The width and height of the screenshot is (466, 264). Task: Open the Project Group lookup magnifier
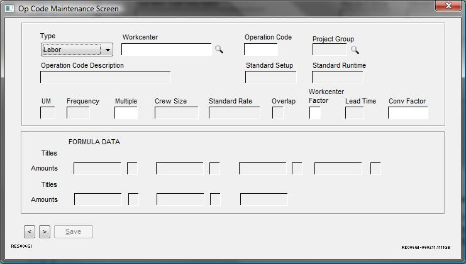click(x=355, y=50)
